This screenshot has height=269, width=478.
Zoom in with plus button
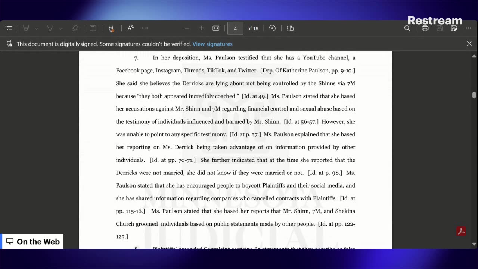201,28
